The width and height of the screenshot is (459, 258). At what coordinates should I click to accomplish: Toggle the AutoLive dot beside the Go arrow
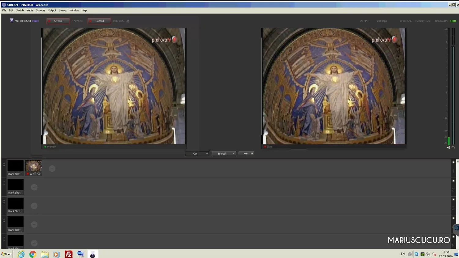252,154
